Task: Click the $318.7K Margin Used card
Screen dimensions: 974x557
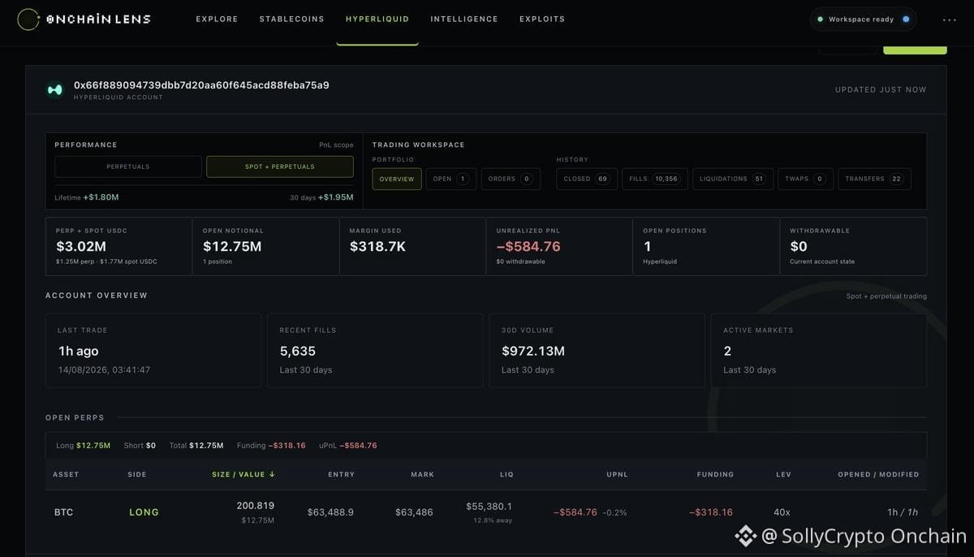Action: [412, 246]
